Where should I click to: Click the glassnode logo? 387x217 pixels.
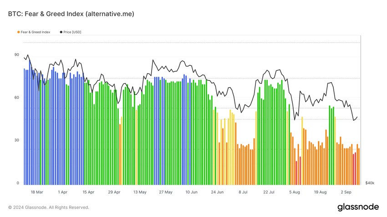(358, 207)
